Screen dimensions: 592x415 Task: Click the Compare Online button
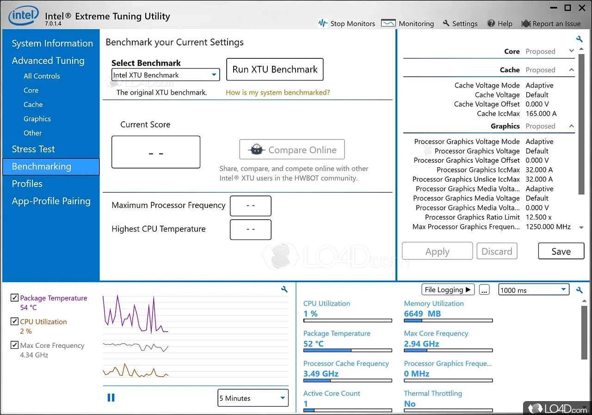[292, 150]
